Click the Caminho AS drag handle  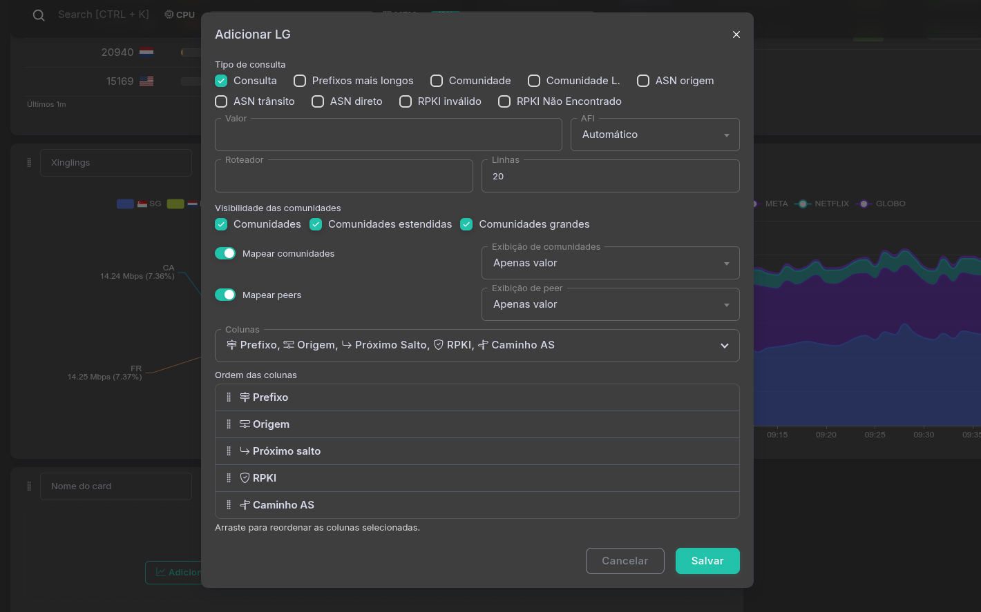tap(229, 505)
